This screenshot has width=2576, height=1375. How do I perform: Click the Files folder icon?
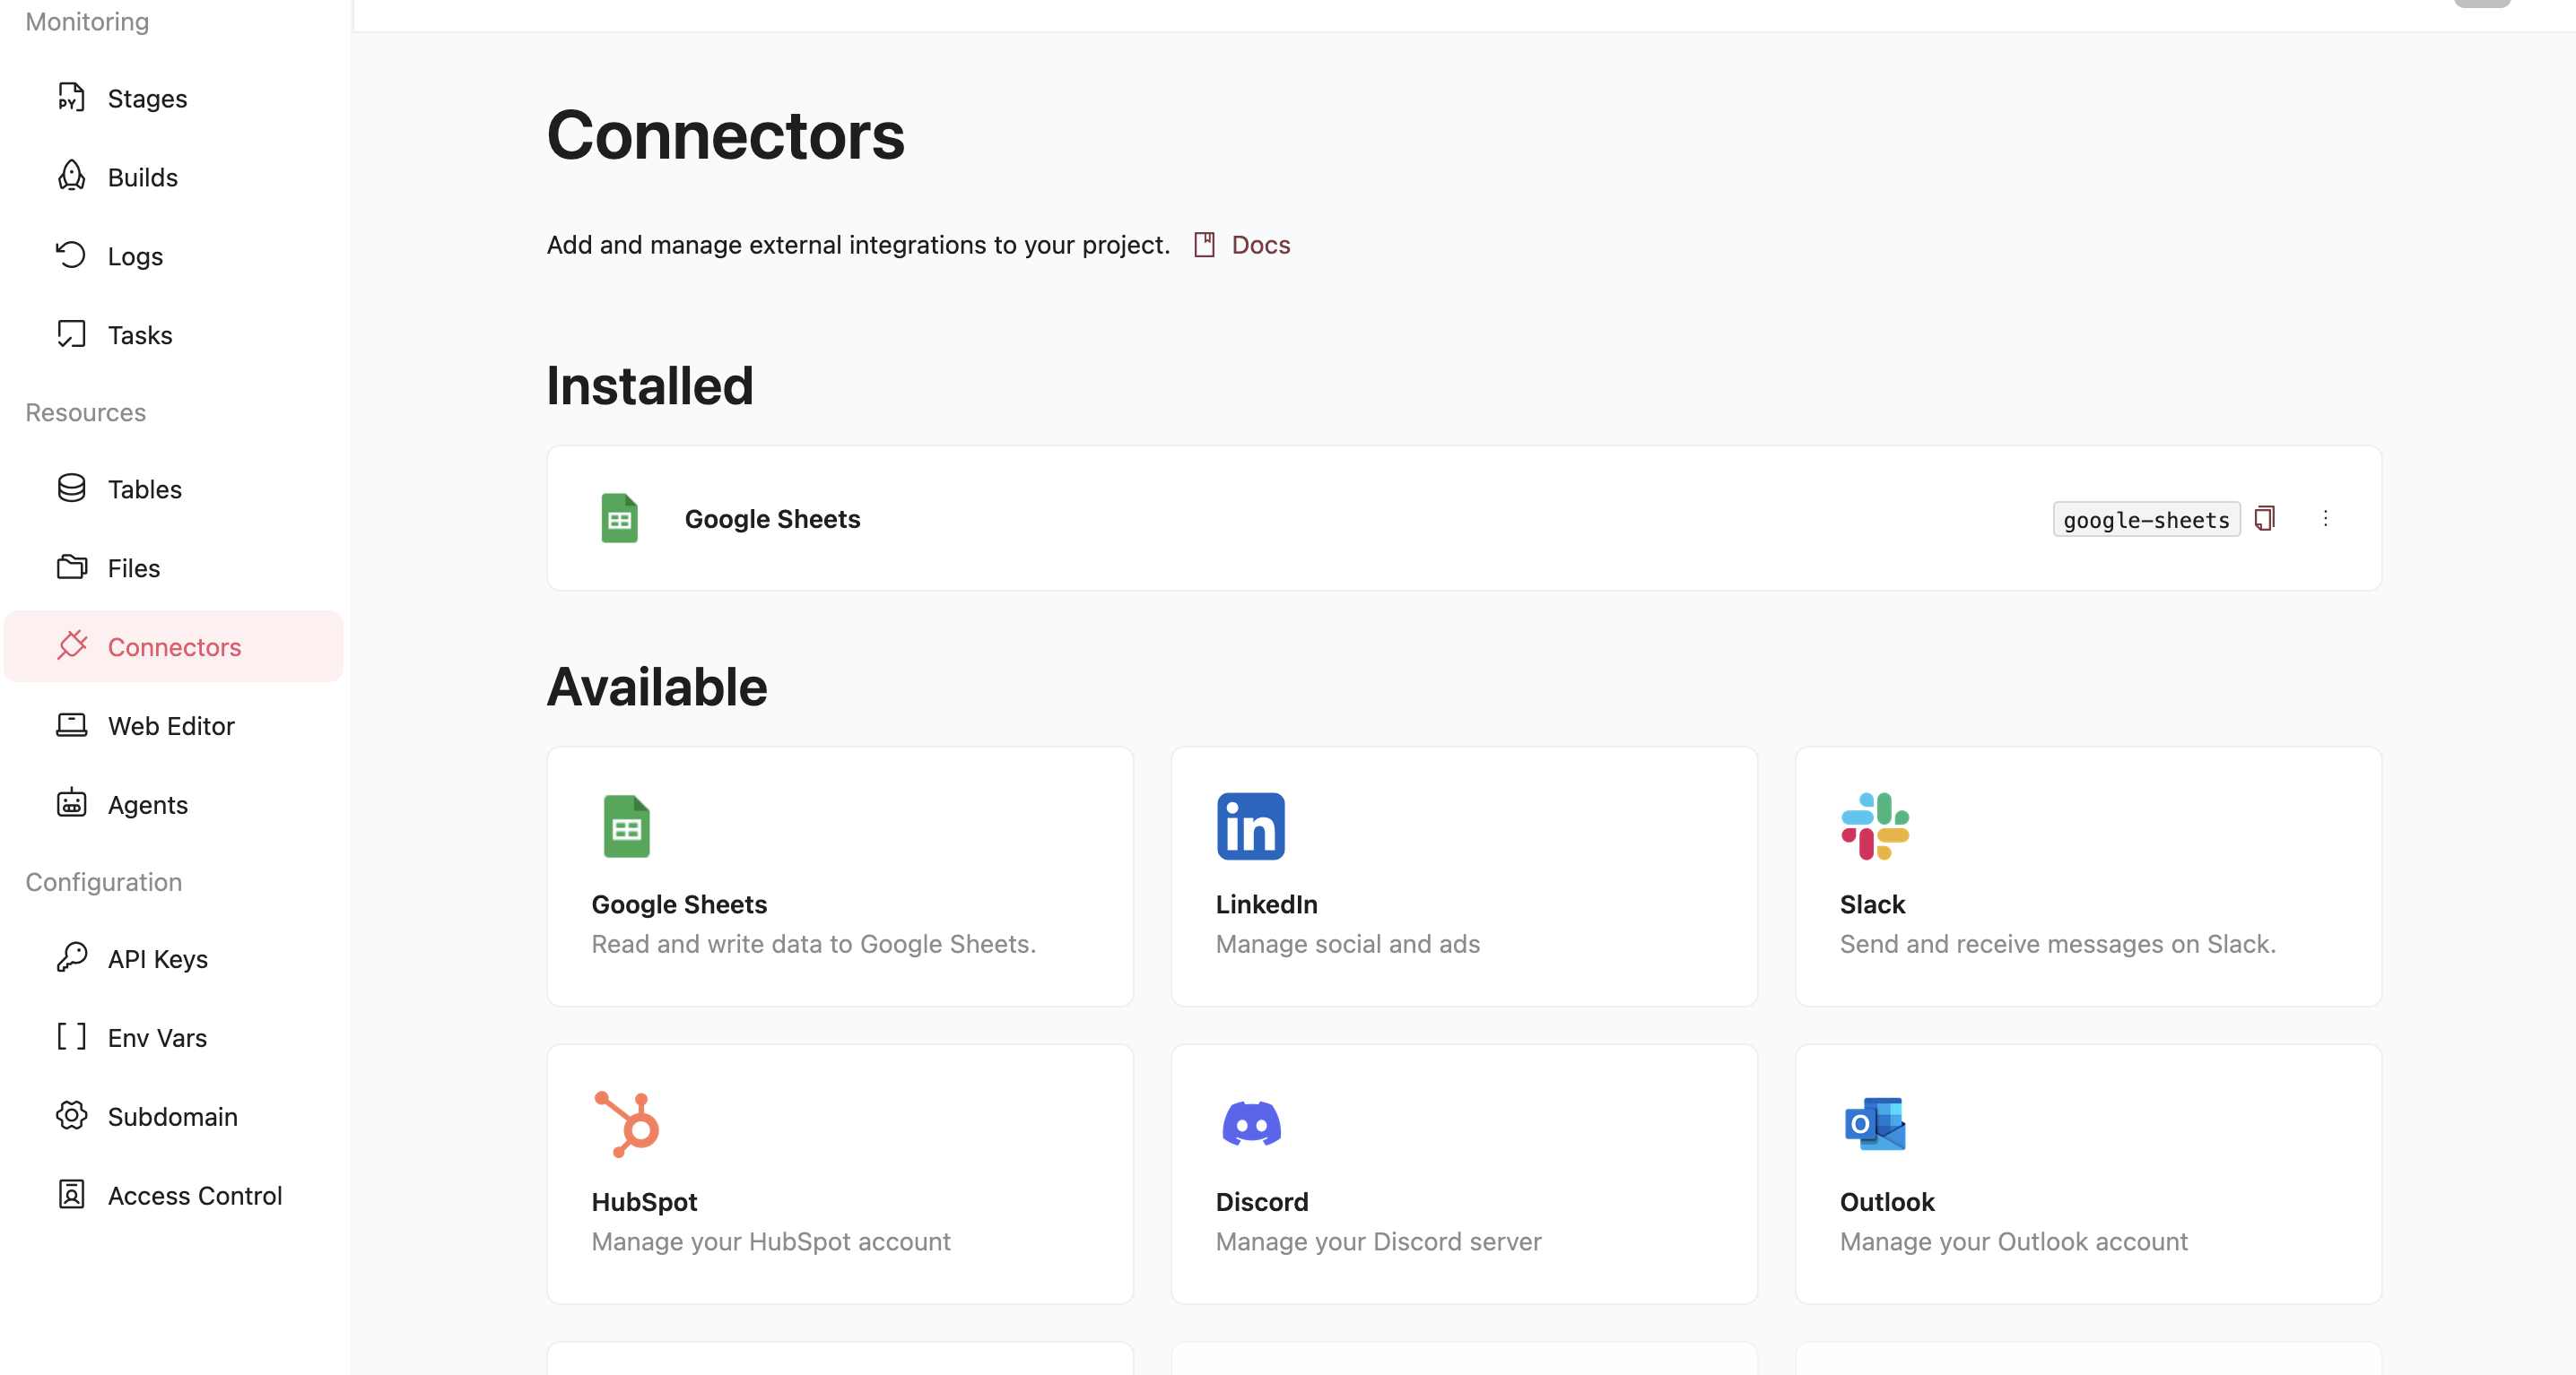(71, 566)
